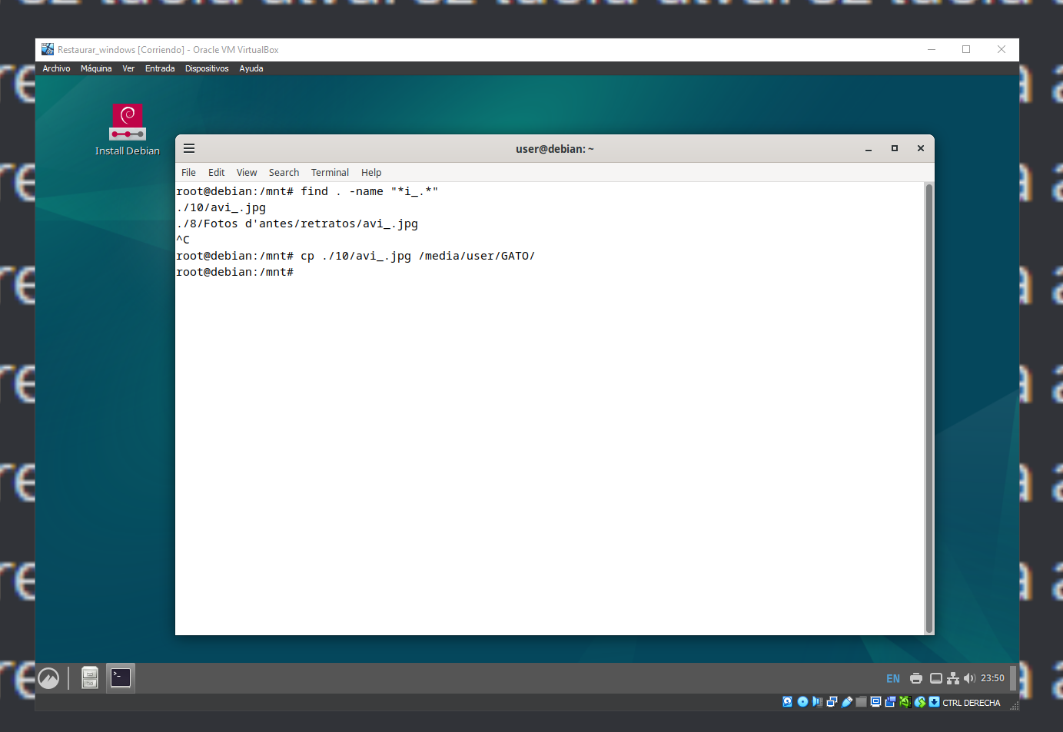Click the VirtualBox USB devices status icon
Screen dimensions: 1063x732
point(847,702)
